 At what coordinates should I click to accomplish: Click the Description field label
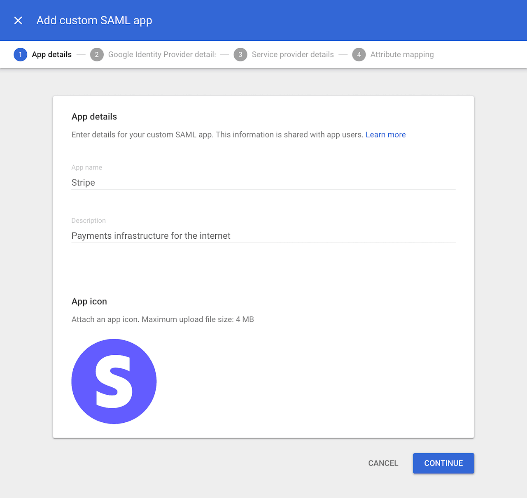(89, 221)
